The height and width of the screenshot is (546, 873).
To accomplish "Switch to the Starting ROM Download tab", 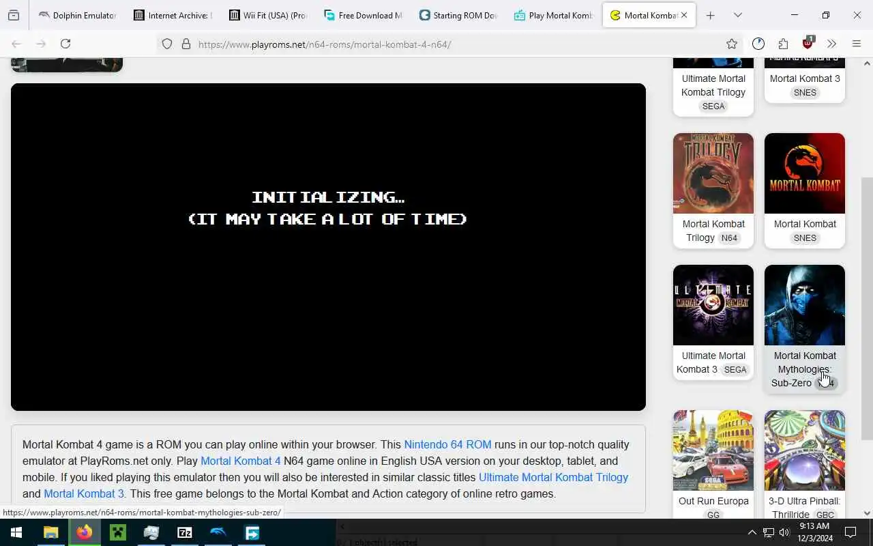I will point(458,15).
